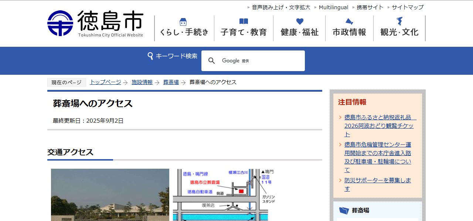This screenshot has height=221, width=473.
Task: Click the funeral hall building photo
Action: tap(110, 195)
